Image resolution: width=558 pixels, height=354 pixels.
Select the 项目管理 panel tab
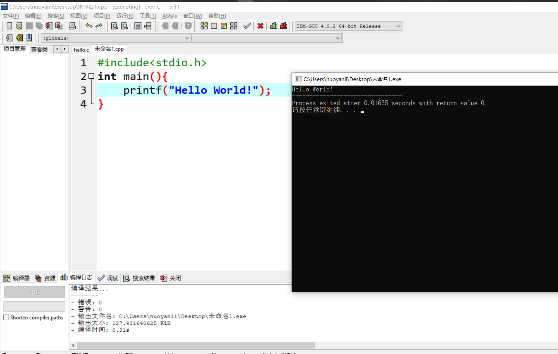pos(14,49)
